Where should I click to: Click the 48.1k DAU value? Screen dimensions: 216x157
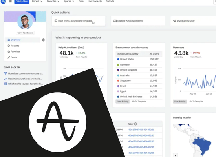pyautogui.click(x=66, y=53)
